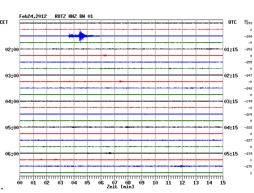Click the 00 minute axis tick label
Screen dimensions: 254x193
coord(20,182)
